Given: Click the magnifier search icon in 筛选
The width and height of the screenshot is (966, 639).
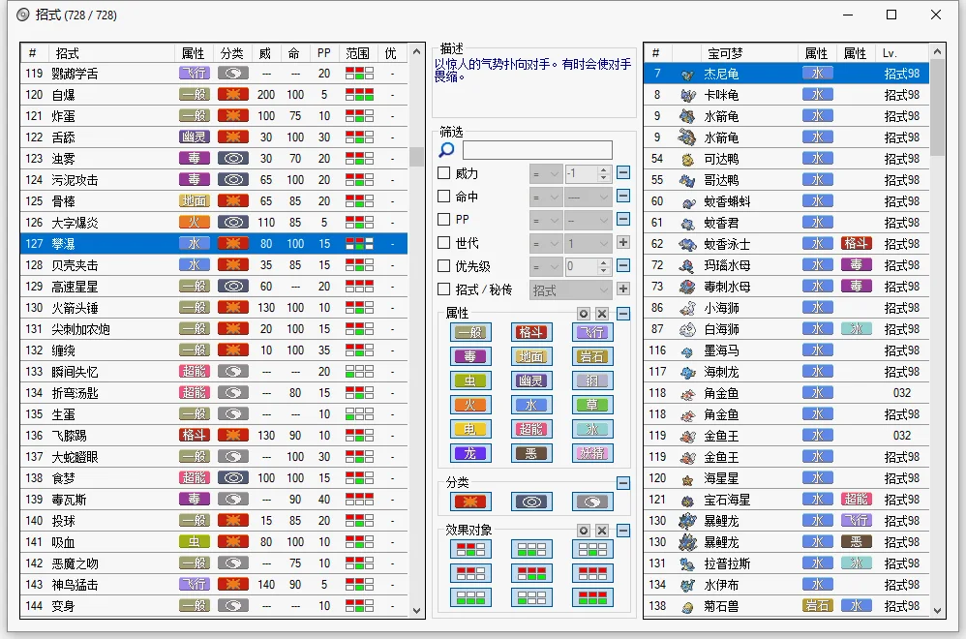Looking at the screenshot, I should (446, 150).
